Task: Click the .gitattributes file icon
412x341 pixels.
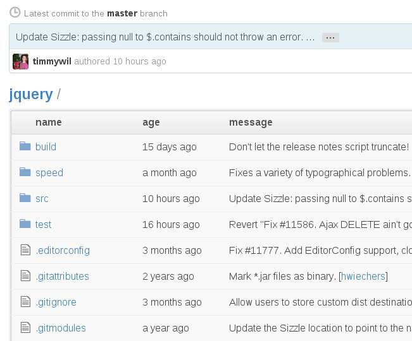Action: click(25, 275)
